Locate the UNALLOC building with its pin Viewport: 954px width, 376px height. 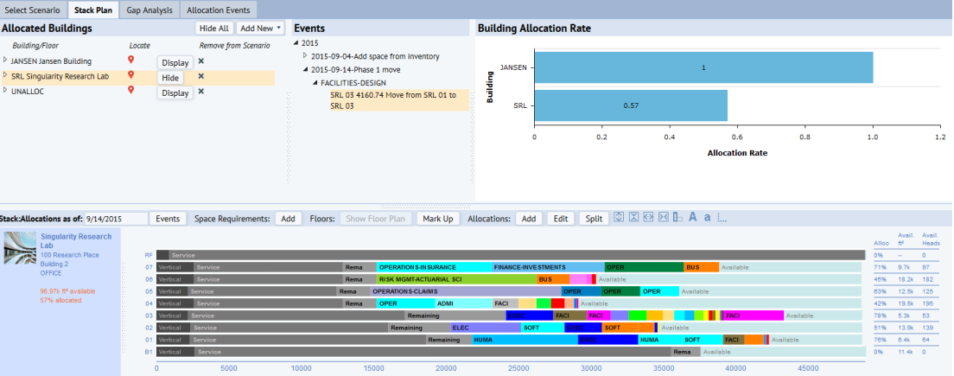tap(131, 91)
